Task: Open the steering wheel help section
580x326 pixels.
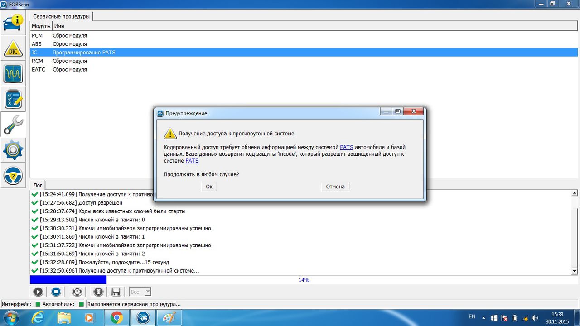Action: (13, 176)
